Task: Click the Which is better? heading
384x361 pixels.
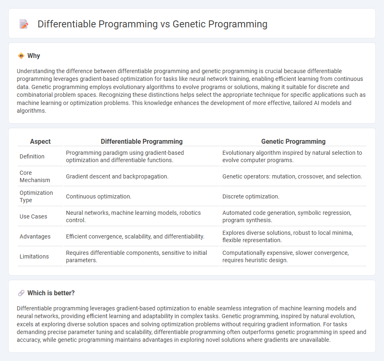Action: (x=51, y=293)
